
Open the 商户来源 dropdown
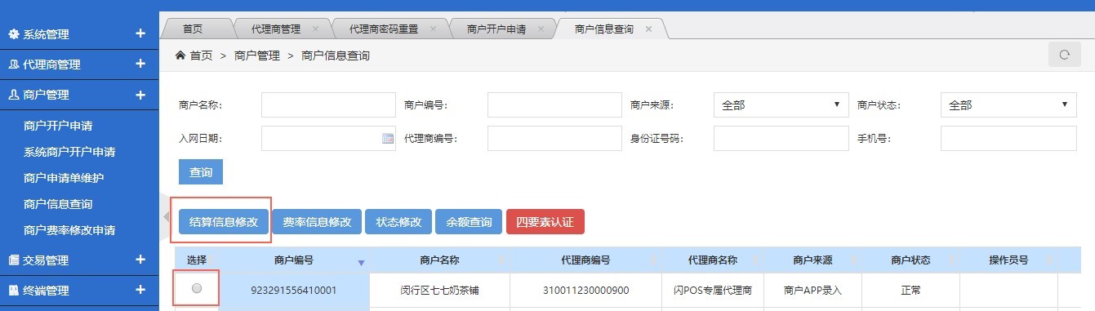(781, 105)
